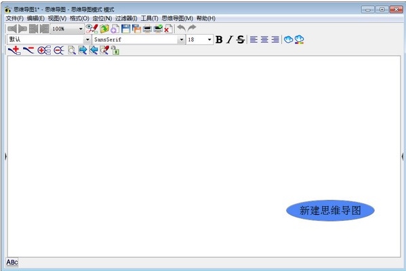The width and height of the screenshot is (406, 271).
Task: Align node text left
Action: tap(253, 39)
